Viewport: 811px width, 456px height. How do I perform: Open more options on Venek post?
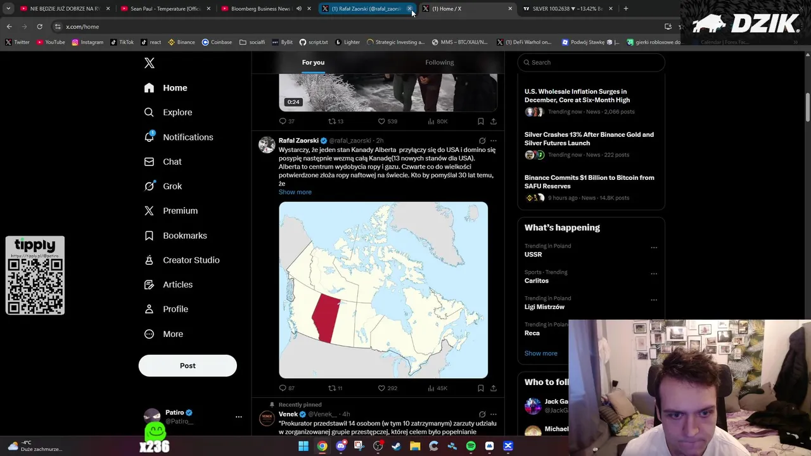point(494,414)
